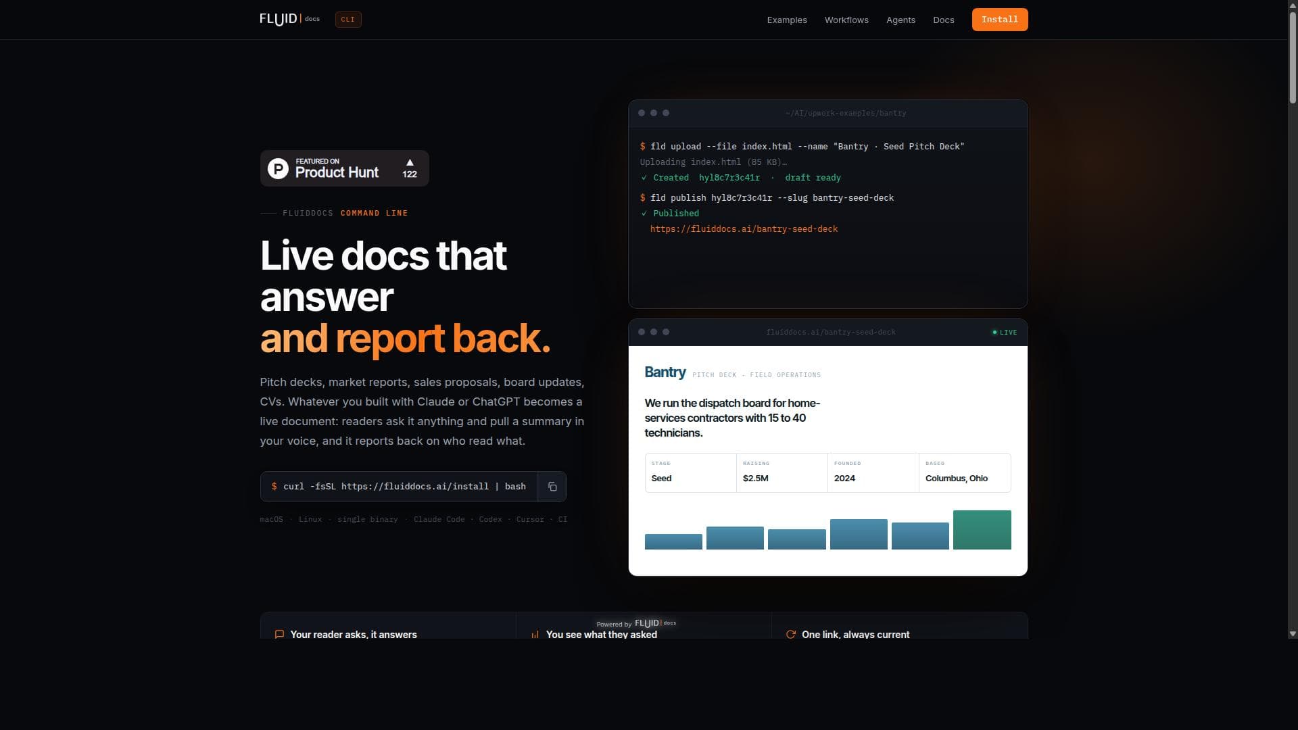Click the fld upload command line
1298x730 pixels.
[802, 147]
